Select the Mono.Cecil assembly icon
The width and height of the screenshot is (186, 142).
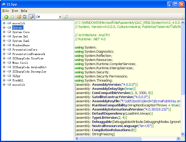point(9,63)
